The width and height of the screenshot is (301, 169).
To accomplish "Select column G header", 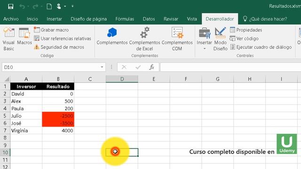I will click(217, 79).
